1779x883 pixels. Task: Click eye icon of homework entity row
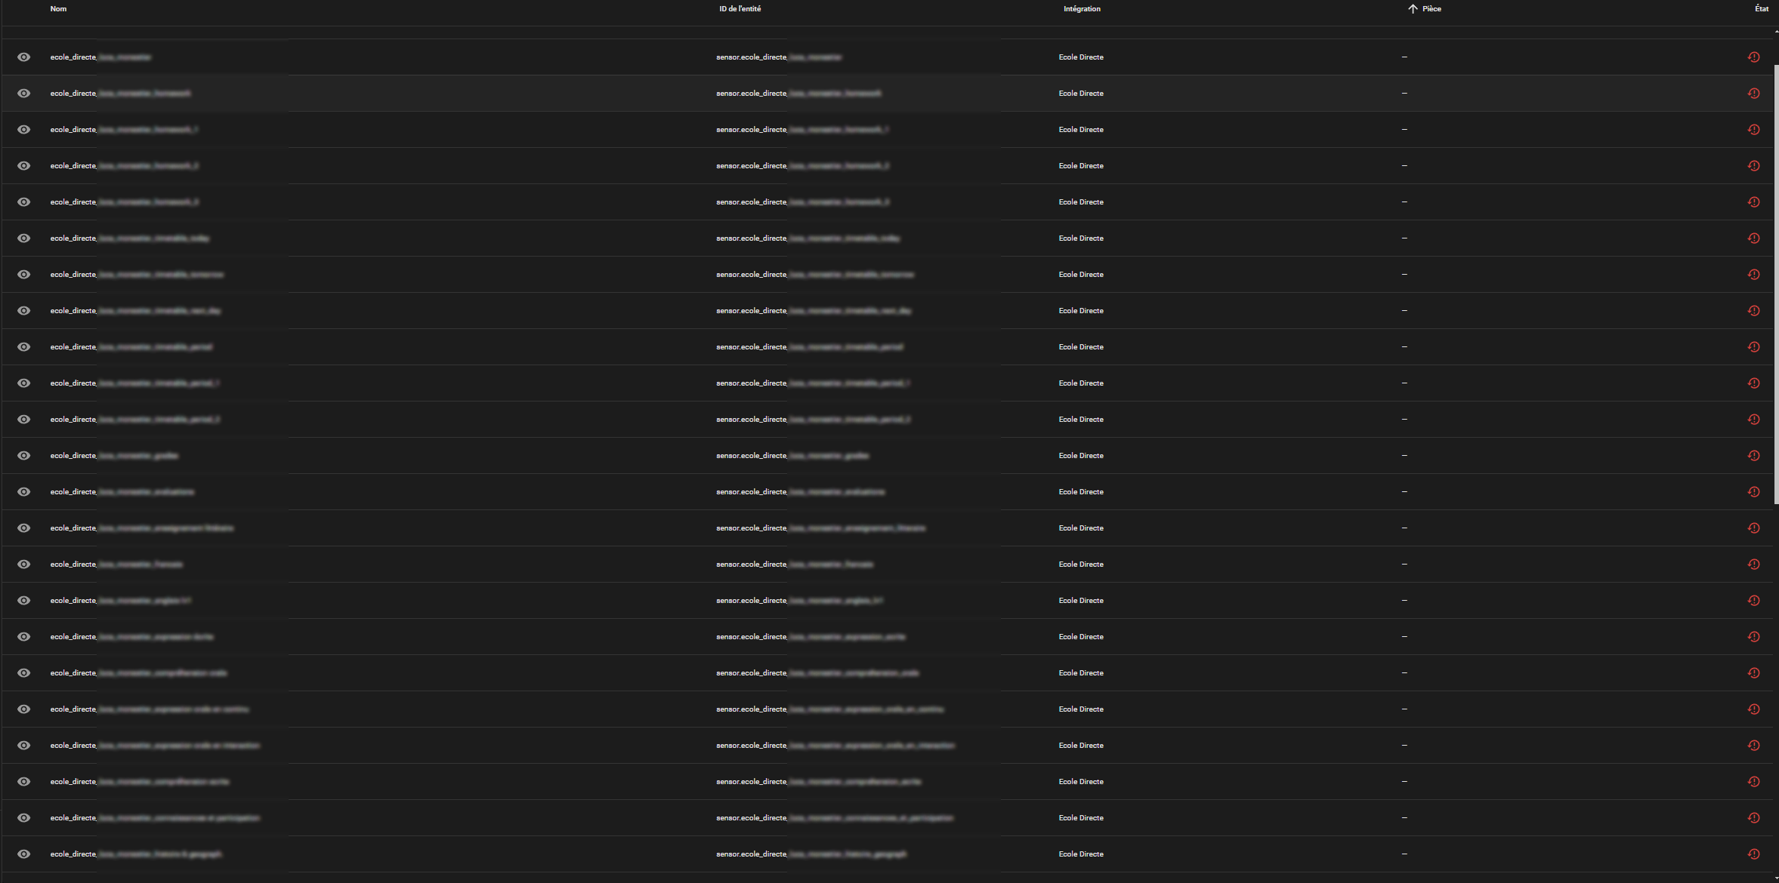tap(24, 94)
